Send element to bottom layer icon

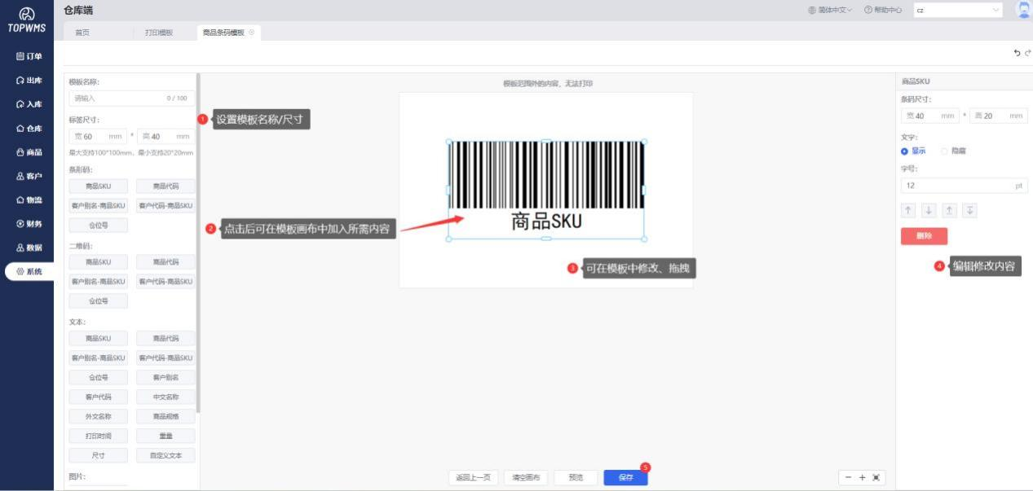[969, 211]
